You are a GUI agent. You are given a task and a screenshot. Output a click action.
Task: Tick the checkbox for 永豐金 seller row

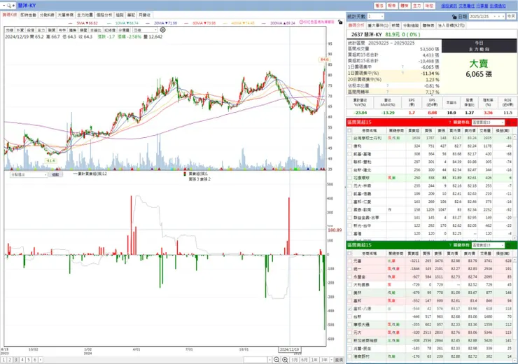click(x=350, y=276)
